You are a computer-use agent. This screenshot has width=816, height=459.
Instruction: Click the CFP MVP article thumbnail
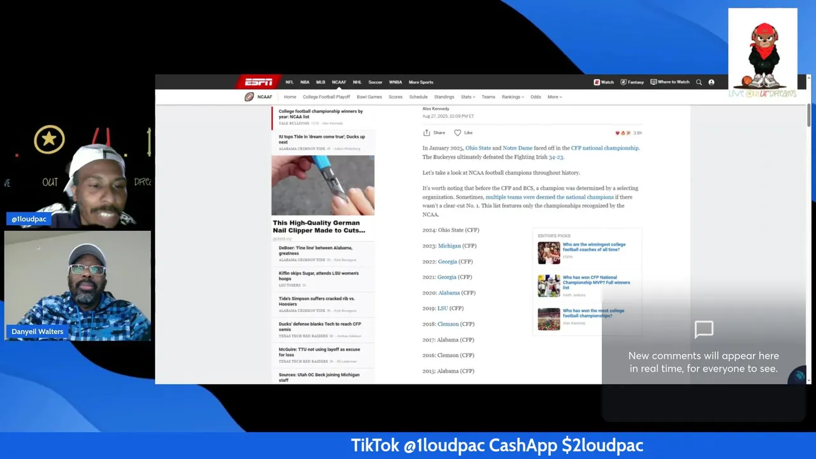pos(549,286)
